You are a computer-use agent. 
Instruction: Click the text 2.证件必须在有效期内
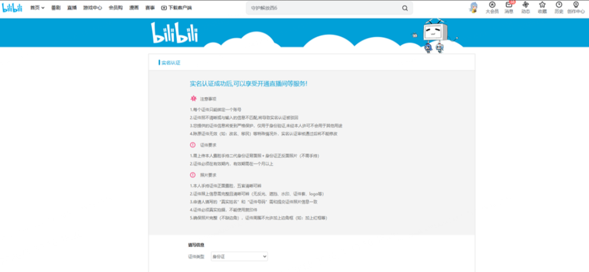click(211, 164)
